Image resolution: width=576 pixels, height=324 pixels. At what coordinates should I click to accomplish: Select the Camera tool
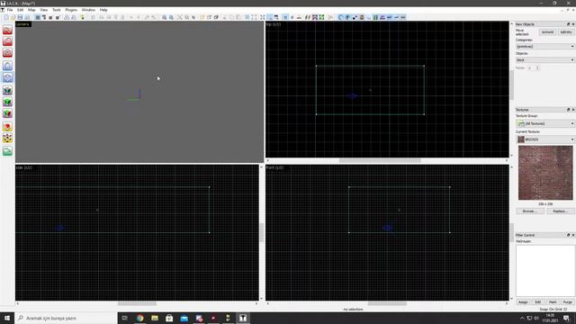(8, 52)
